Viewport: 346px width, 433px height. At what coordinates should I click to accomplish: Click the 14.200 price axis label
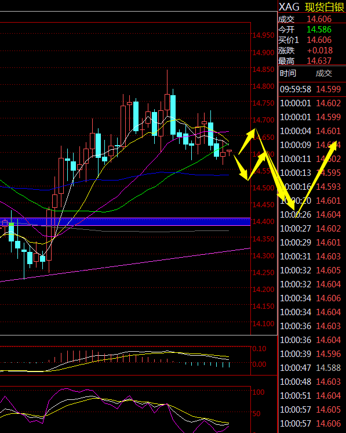tap(263, 290)
